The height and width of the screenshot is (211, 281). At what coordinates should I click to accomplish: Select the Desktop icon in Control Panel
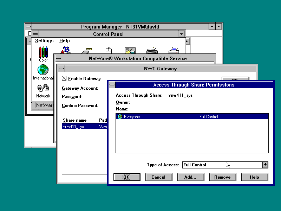[x=130, y=51]
